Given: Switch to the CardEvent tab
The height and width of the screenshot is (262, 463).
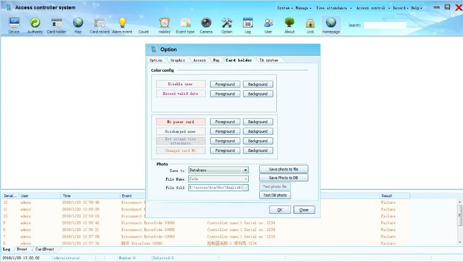Looking at the screenshot, I should [44, 250].
